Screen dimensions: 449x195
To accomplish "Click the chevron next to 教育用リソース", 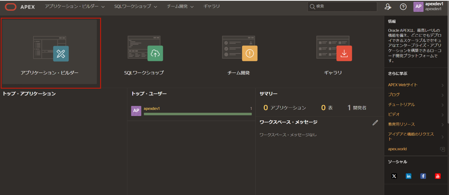I will tap(443, 125).
